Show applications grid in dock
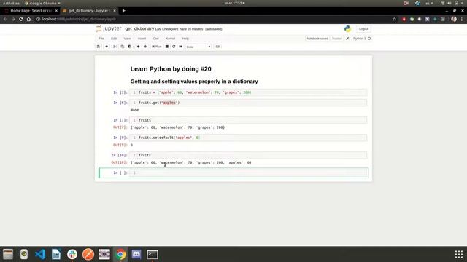The width and height of the screenshot is (467, 262). [x=459, y=254]
